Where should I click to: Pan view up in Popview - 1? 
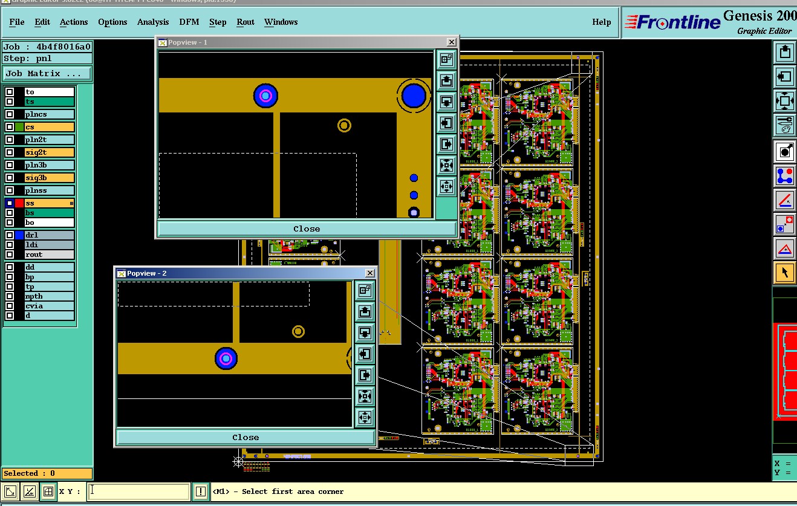[446, 80]
